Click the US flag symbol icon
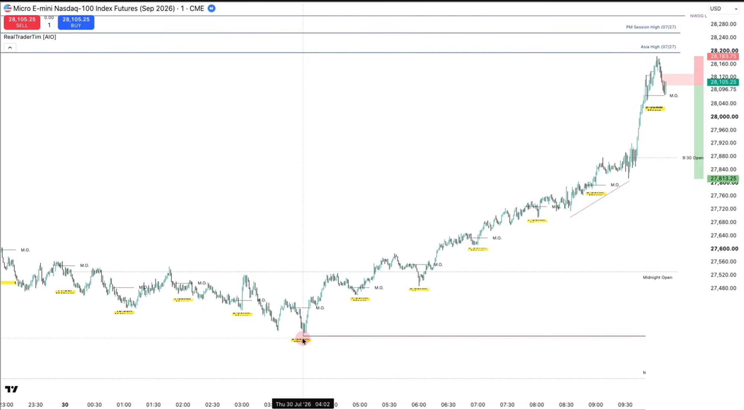This screenshot has height=410, width=744. [7, 8]
